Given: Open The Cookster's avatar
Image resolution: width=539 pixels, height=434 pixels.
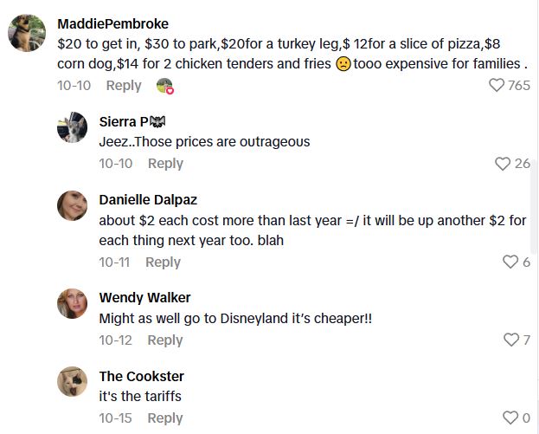Looking at the screenshot, I should coord(72,382).
